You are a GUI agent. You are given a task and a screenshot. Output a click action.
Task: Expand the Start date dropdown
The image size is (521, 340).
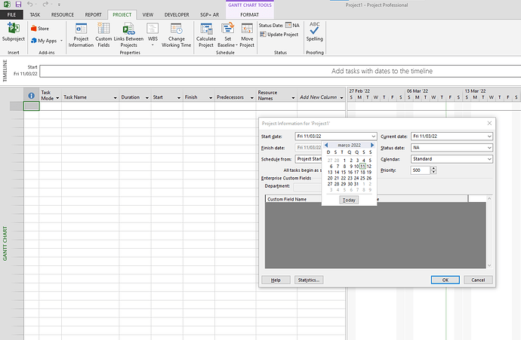[373, 136]
